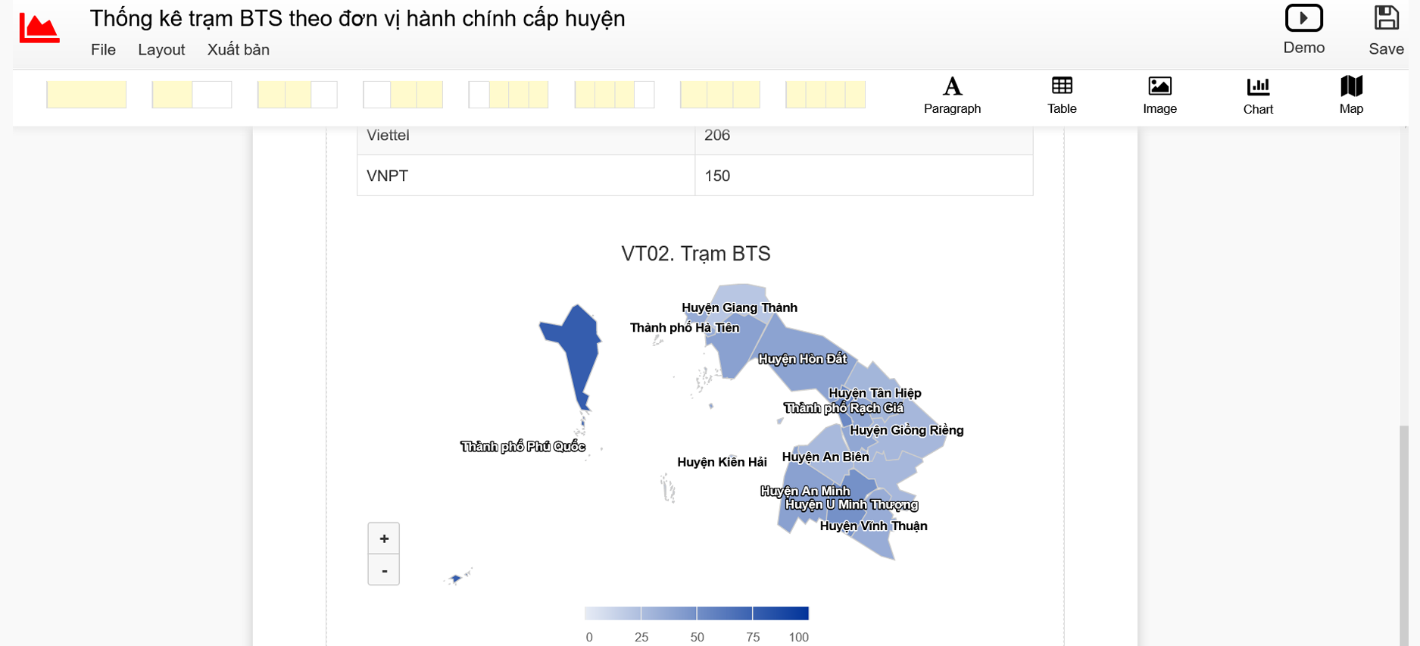Save the report

click(x=1386, y=30)
